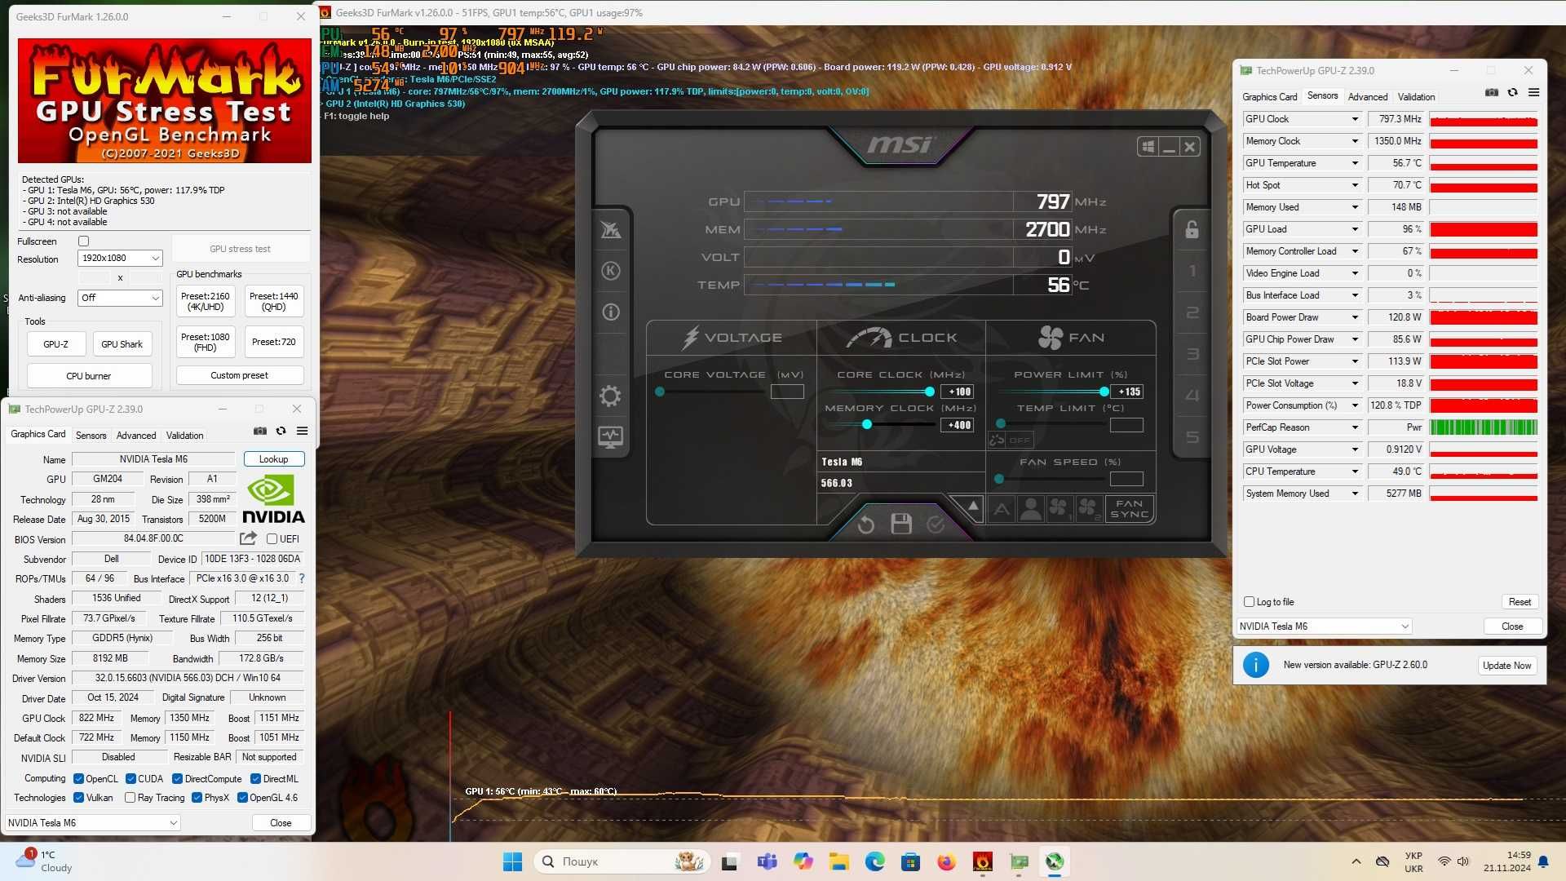
Task: Click FurMark GPU stress test button
Action: coord(240,249)
